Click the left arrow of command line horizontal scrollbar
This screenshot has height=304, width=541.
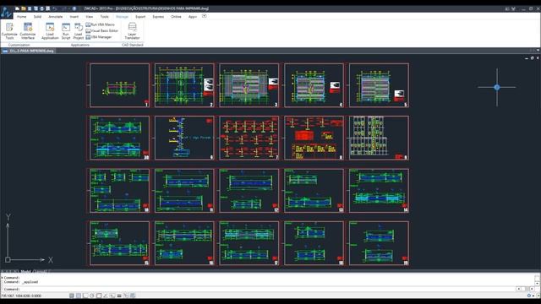tap(519, 289)
